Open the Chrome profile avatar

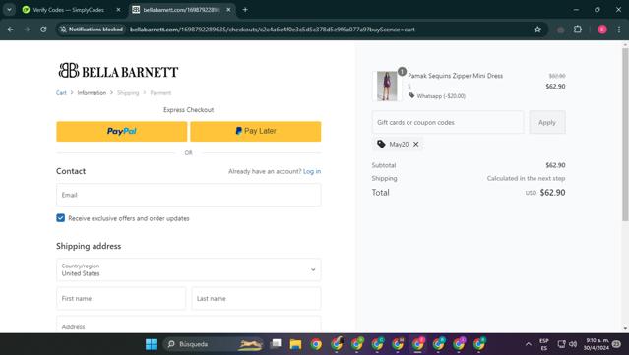point(602,30)
